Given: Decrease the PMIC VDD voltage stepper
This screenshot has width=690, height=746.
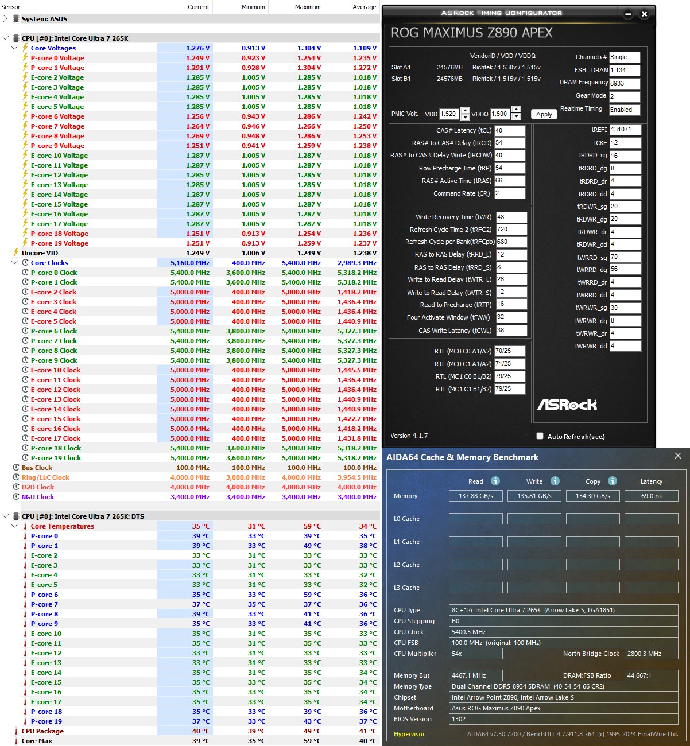Looking at the screenshot, I should (x=465, y=117).
